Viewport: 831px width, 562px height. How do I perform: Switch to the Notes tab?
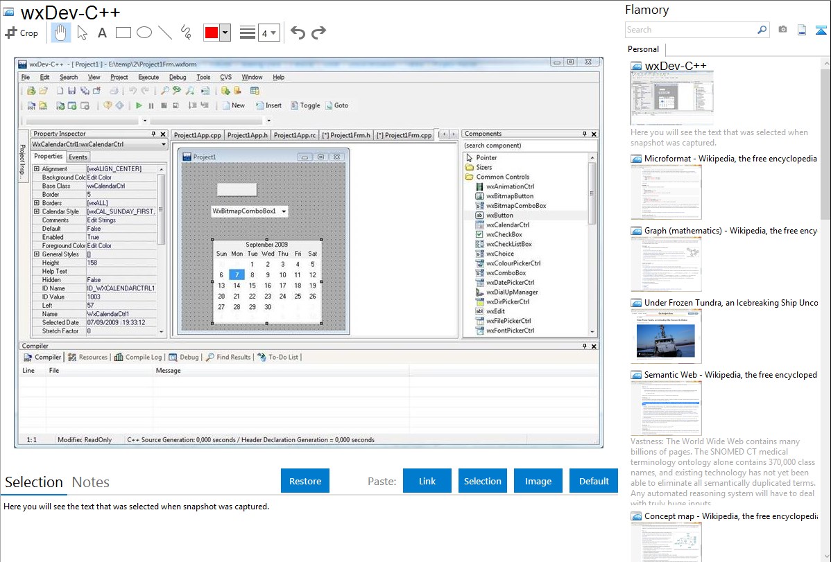coord(91,482)
